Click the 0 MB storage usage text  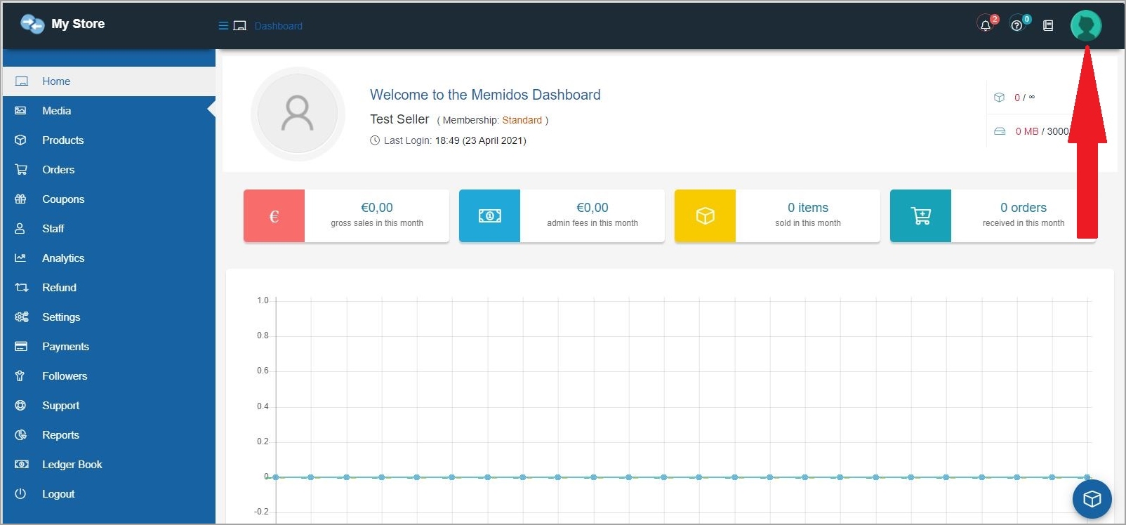point(1026,131)
